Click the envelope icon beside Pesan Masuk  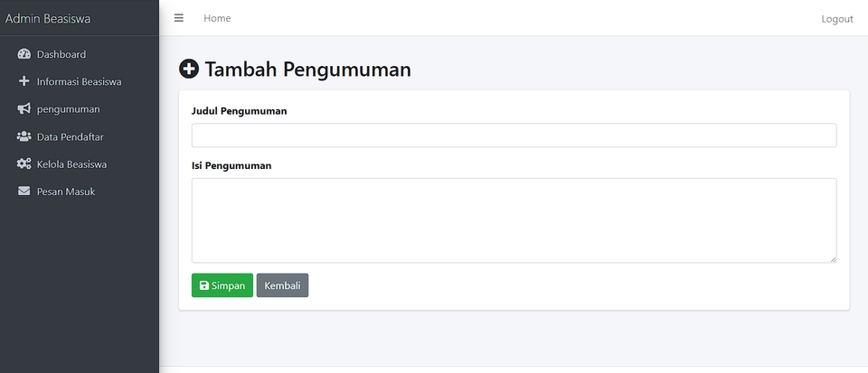24,191
